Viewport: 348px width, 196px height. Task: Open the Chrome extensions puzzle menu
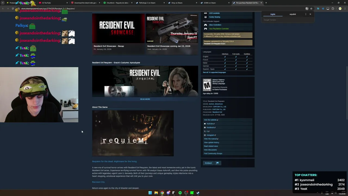point(333,8)
